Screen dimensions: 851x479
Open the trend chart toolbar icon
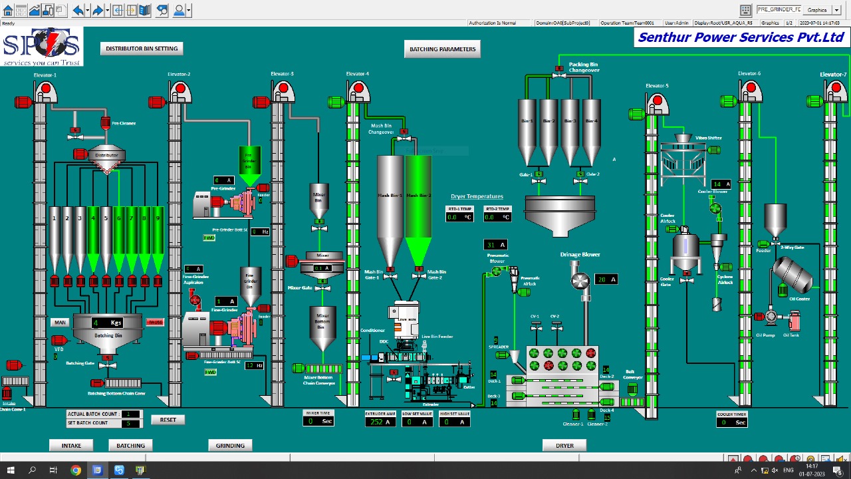(34, 10)
